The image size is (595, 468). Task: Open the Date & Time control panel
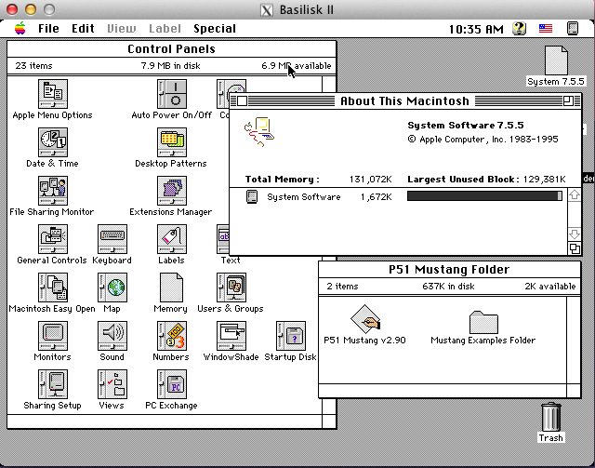click(52, 142)
